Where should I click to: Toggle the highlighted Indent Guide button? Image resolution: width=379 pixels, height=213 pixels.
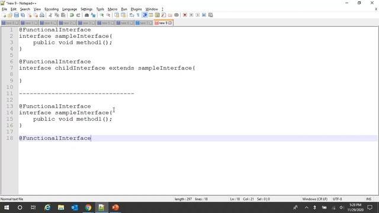coord(144,15)
